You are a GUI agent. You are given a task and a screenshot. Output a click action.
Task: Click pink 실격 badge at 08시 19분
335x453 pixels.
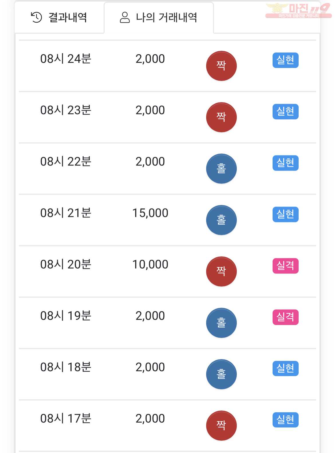pos(285,317)
